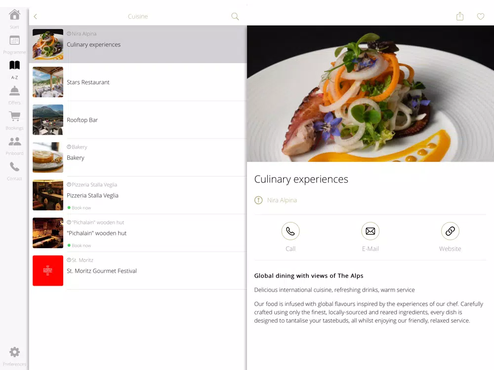The image size is (494, 370).
Task: Go back with the left chevron
Action: pos(35,16)
